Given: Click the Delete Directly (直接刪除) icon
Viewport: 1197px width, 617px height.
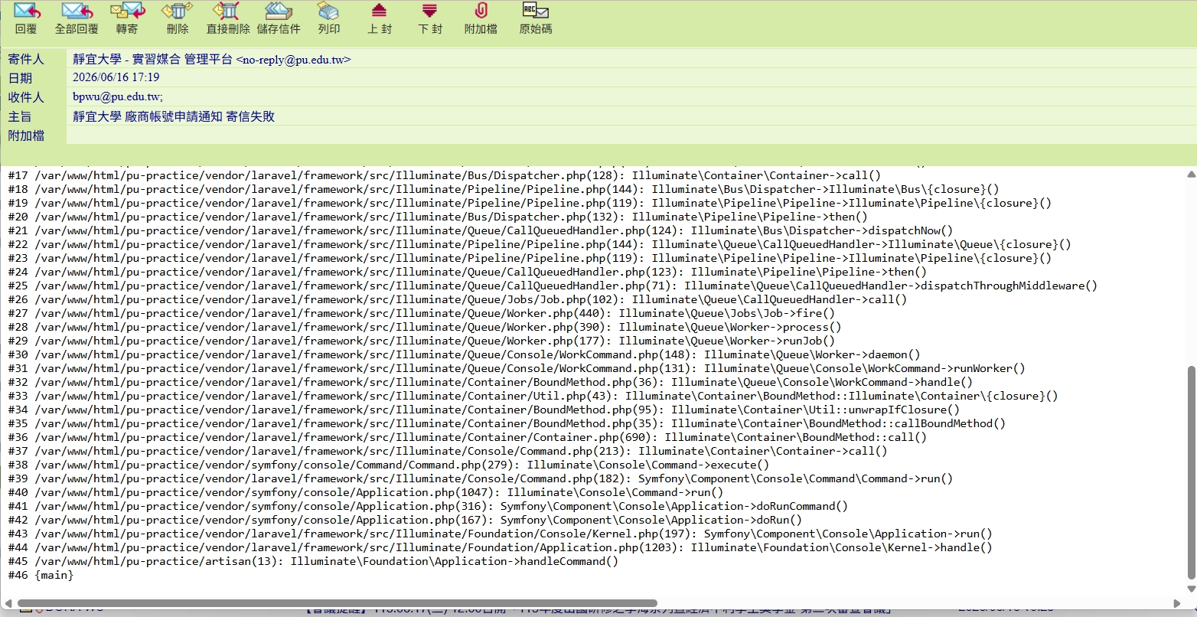Looking at the screenshot, I should (x=227, y=11).
